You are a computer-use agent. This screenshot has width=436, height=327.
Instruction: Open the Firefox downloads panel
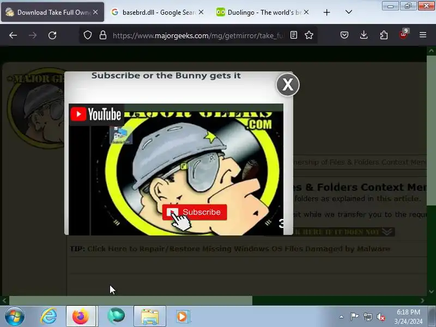pos(364,35)
